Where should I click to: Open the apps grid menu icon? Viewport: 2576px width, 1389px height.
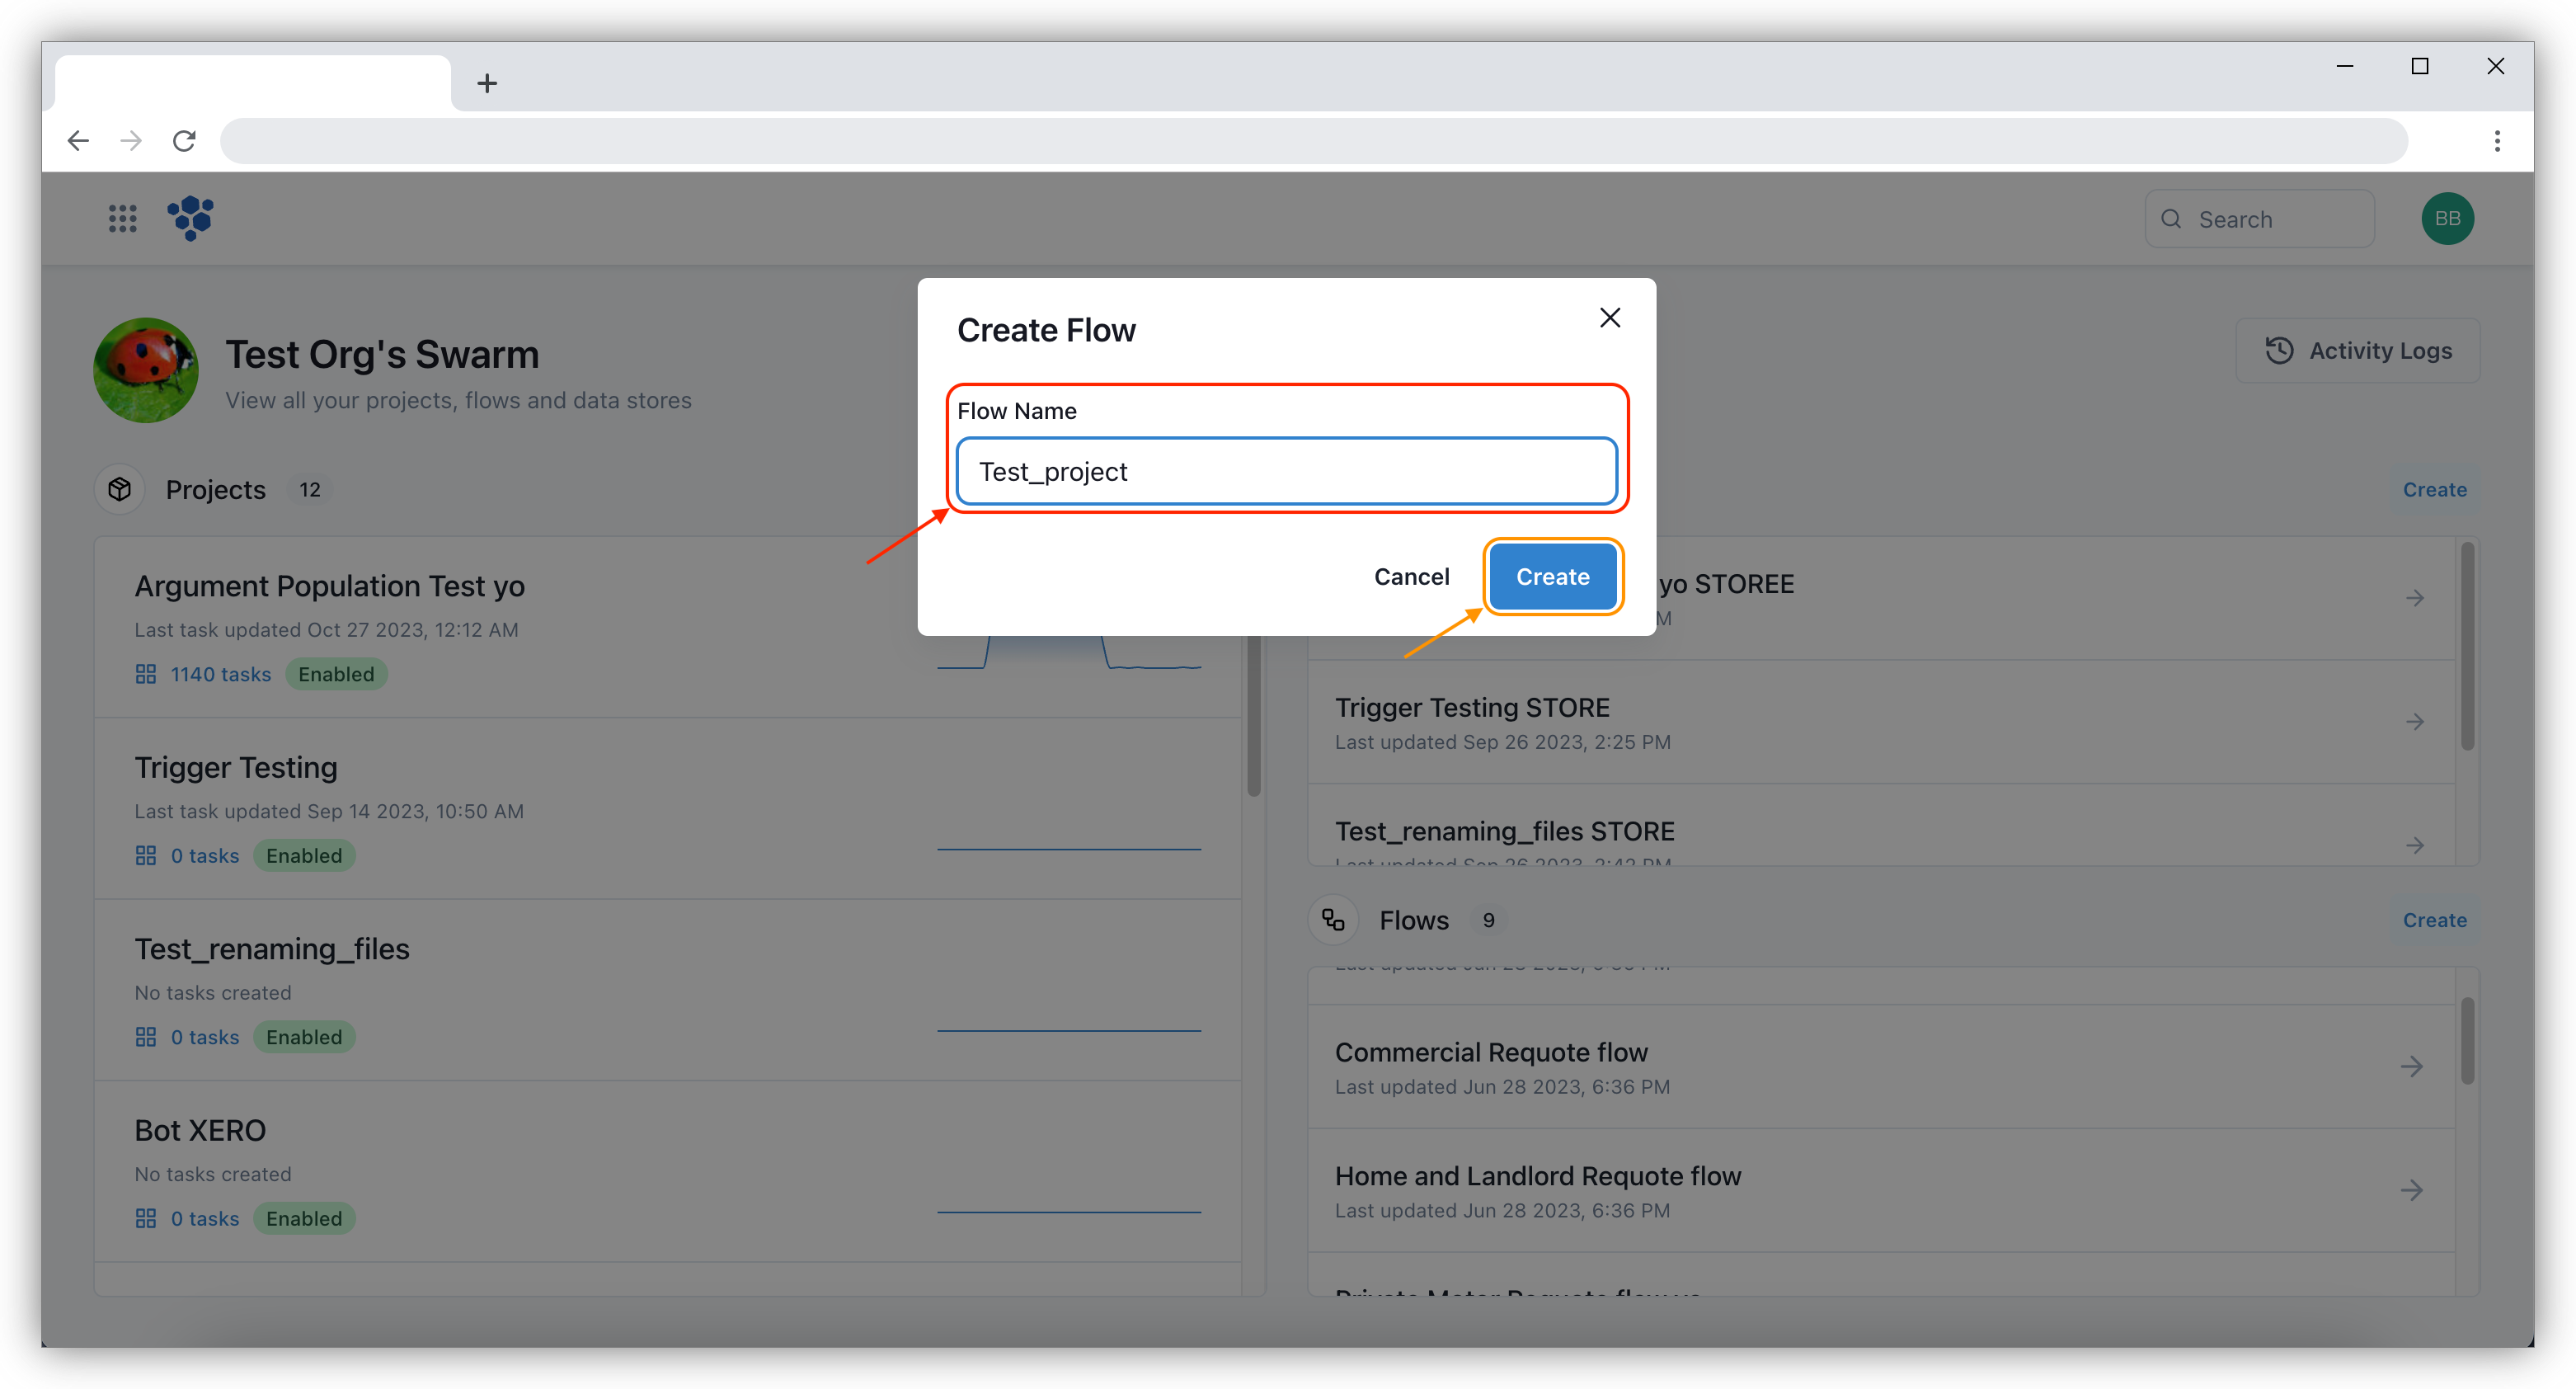tap(122, 218)
